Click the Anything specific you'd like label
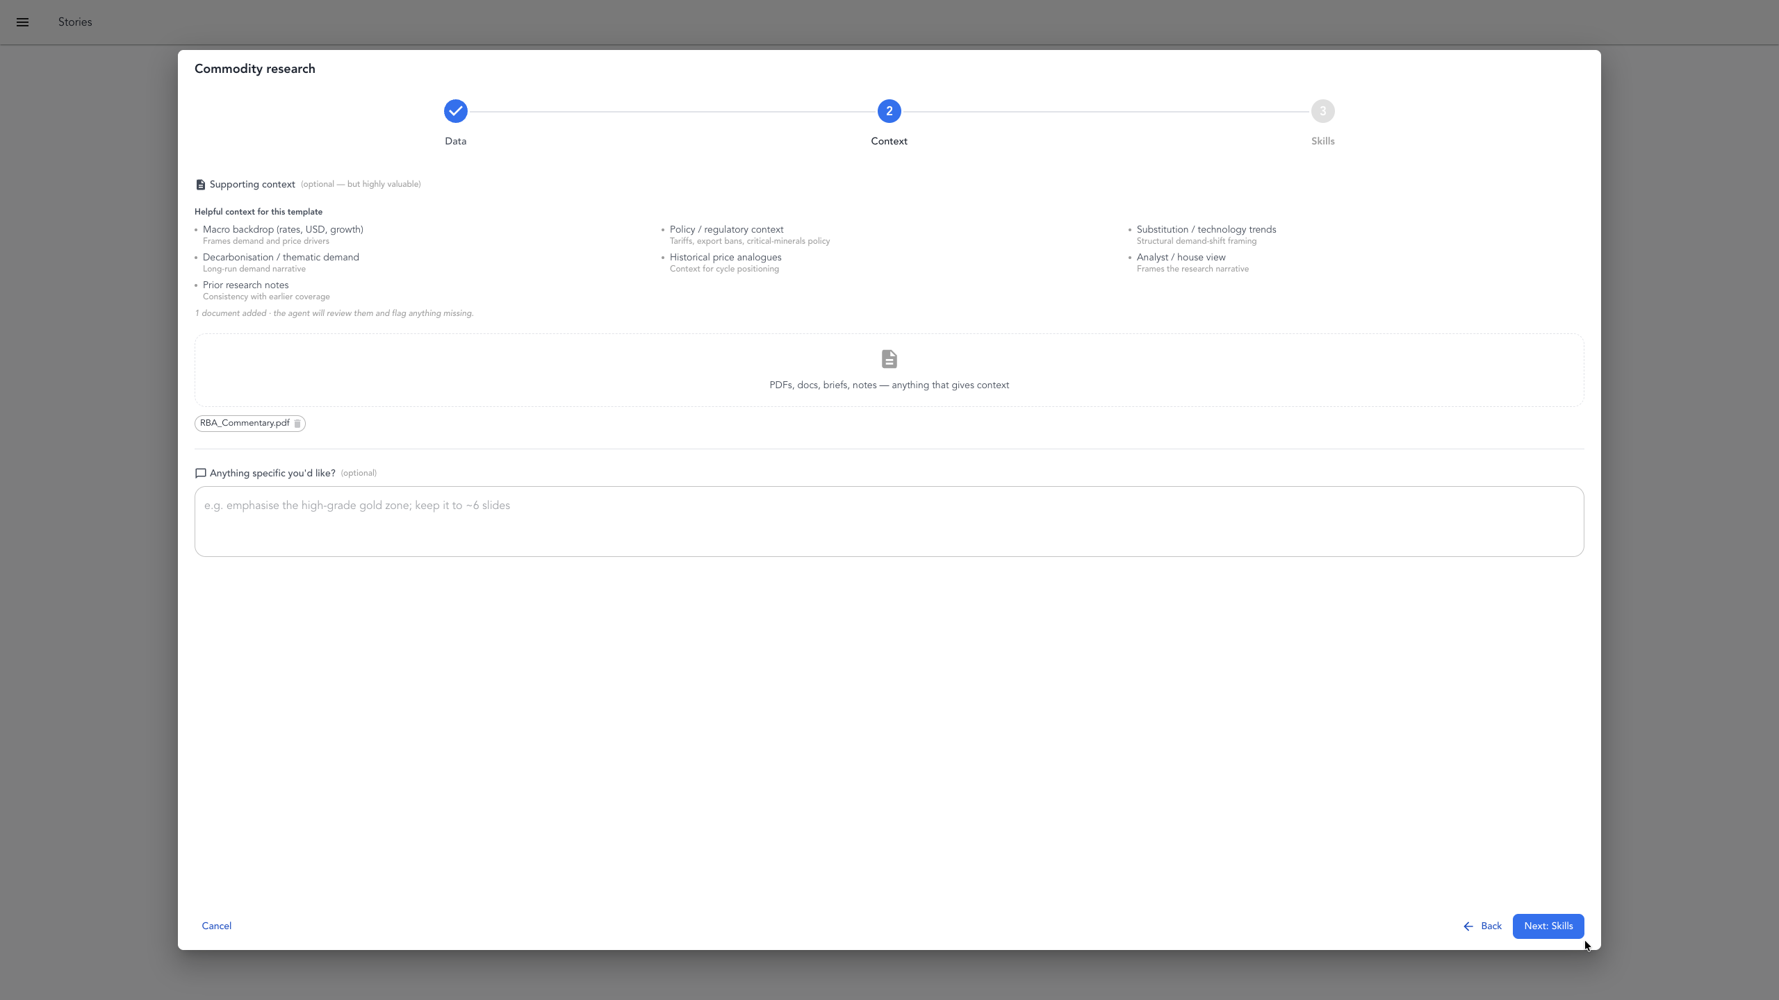1779x1000 pixels. click(272, 474)
